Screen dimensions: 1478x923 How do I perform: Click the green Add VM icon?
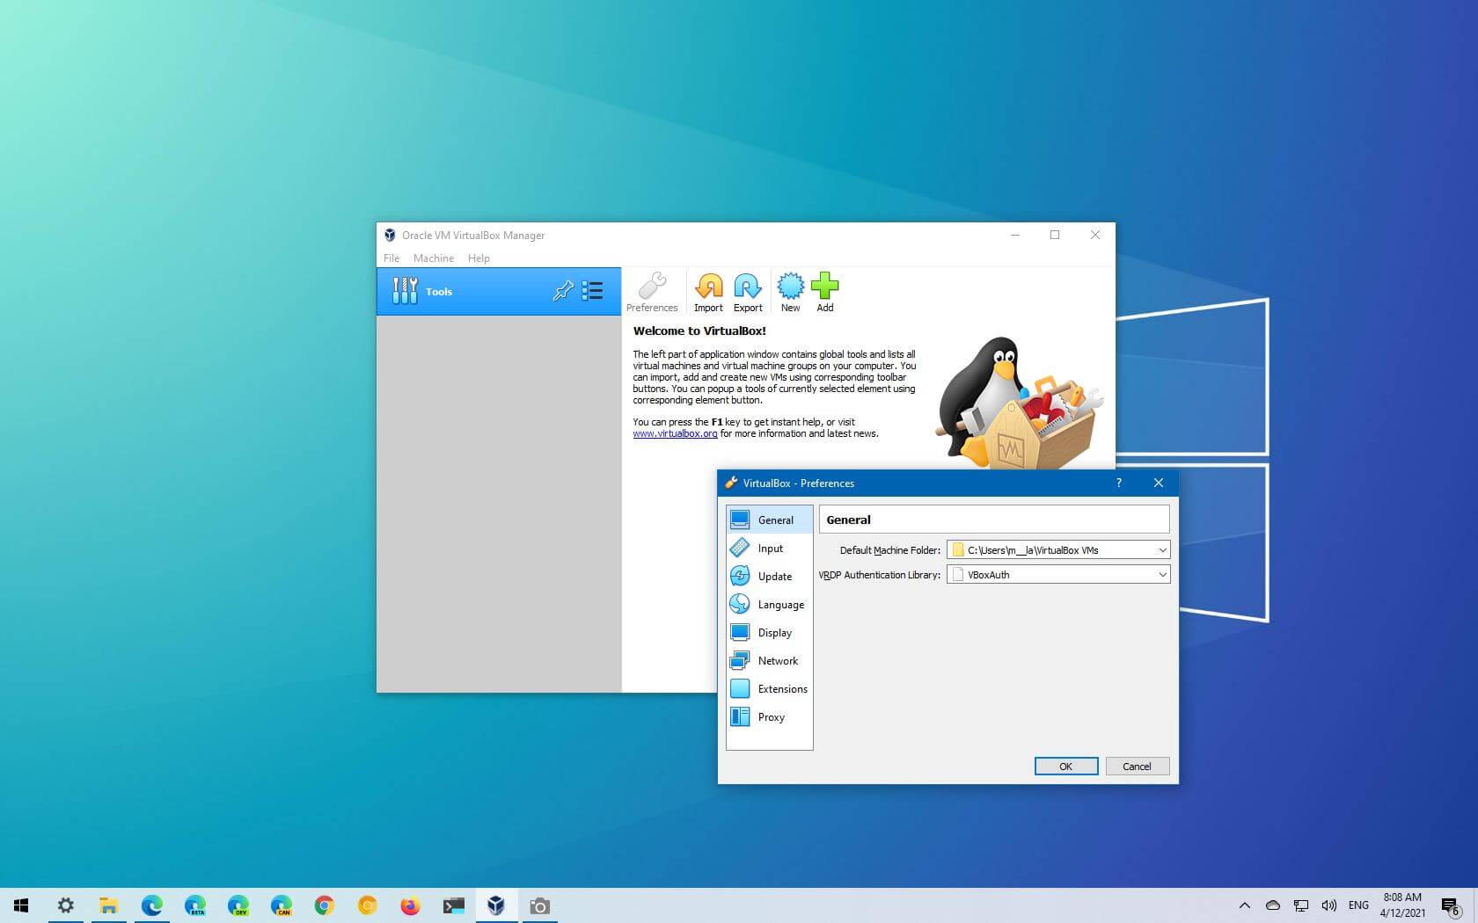tap(824, 291)
